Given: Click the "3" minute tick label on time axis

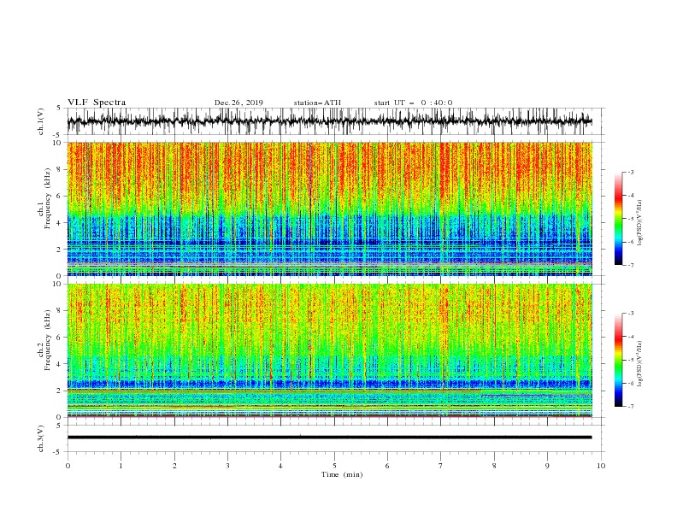Looking at the screenshot, I should (227, 466).
